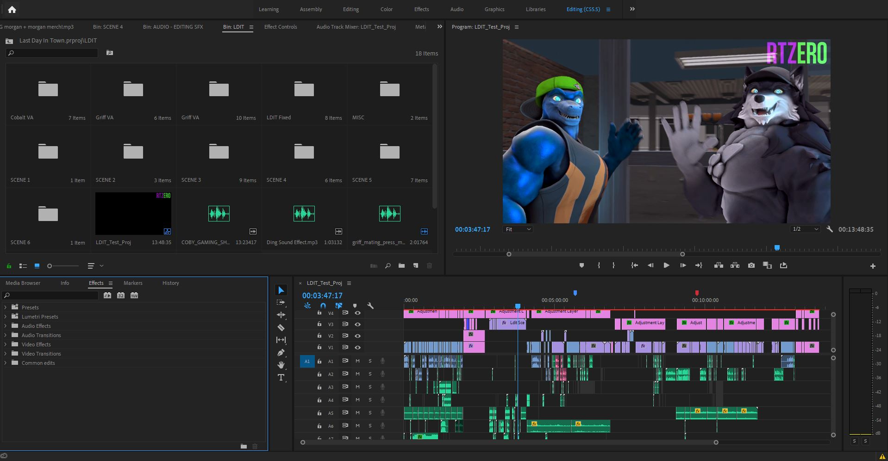Image resolution: width=888 pixels, height=461 pixels.
Task: Open the Fit zoom level dropdown
Action: coord(518,229)
